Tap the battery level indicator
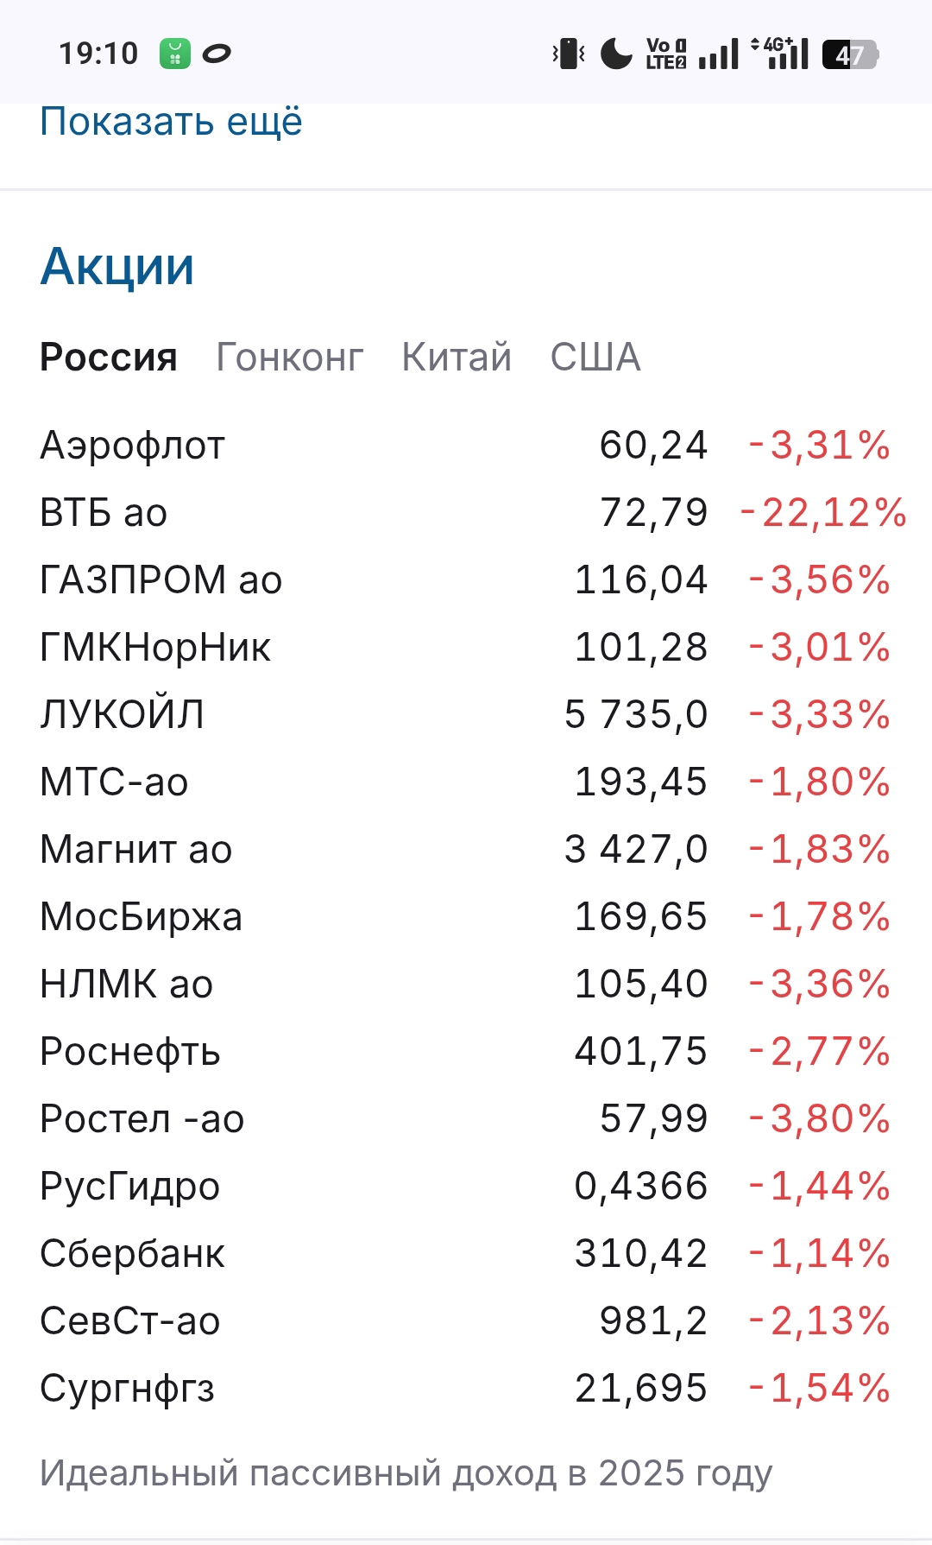 [849, 54]
